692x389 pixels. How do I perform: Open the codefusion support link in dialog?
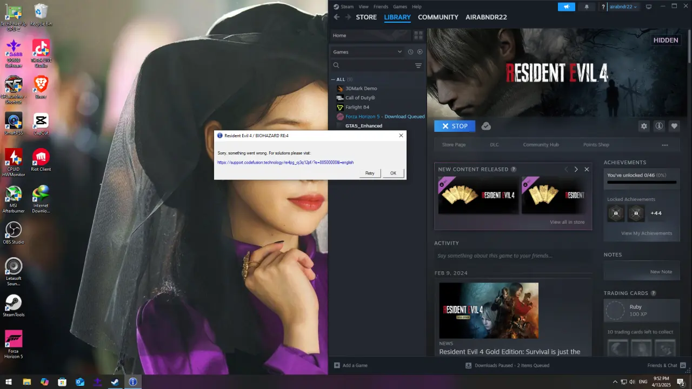click(285, 162)
